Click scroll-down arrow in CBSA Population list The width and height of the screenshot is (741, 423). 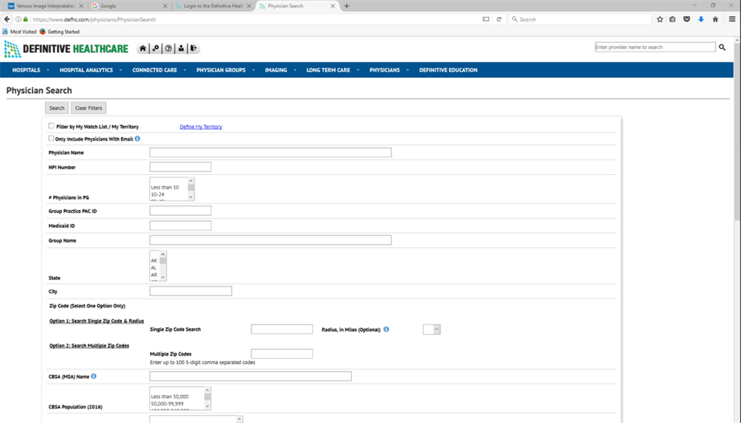pyautogui.click(x=207, y=406)
